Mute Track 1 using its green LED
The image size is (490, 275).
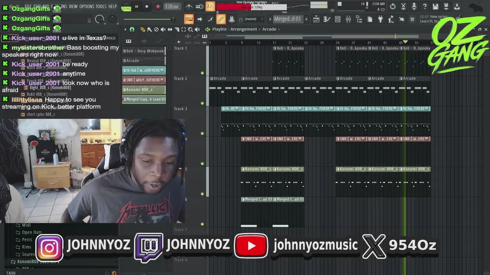tap(202, 73)
